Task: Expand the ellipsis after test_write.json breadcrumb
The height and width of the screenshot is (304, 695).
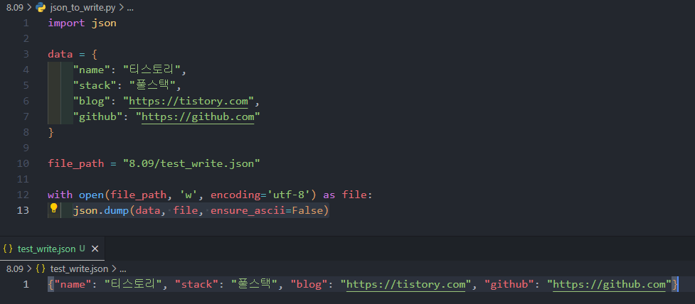Action: point(123,268)
